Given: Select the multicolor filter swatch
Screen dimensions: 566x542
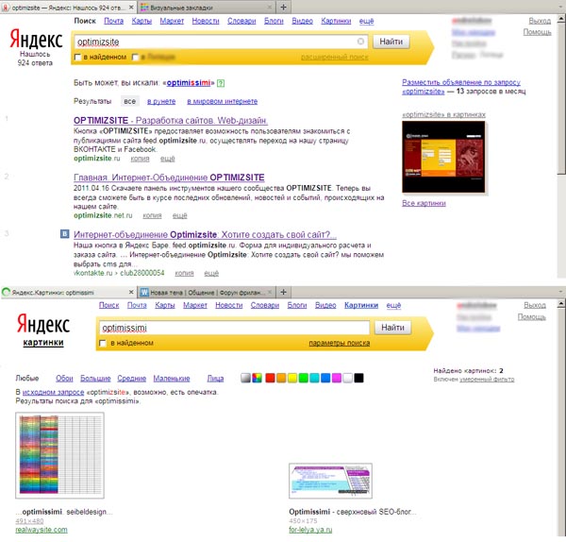Looking at the screenshot, I should pos(257,378).
